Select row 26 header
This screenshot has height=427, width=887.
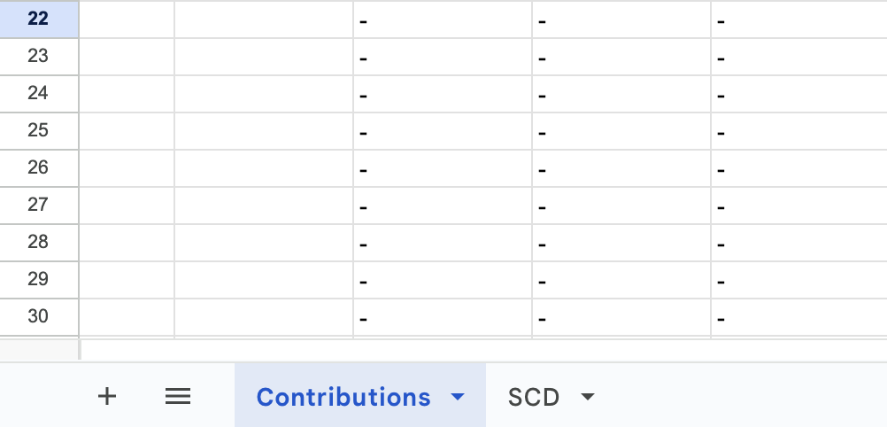[x=38, y=167]
